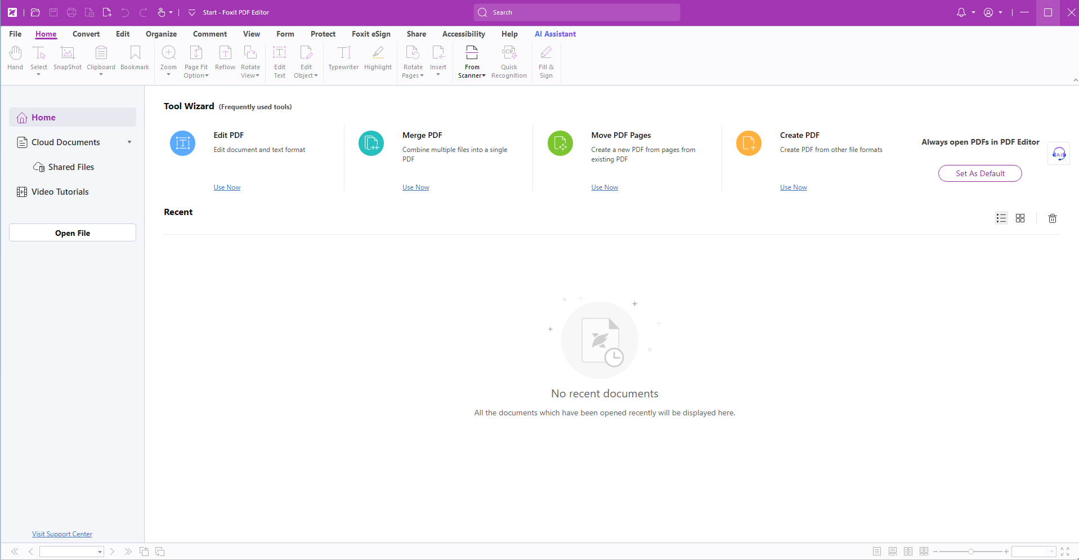1079x560 pixels.
Task: Click Use Now under Merge PDF
Action: point(416,187)
